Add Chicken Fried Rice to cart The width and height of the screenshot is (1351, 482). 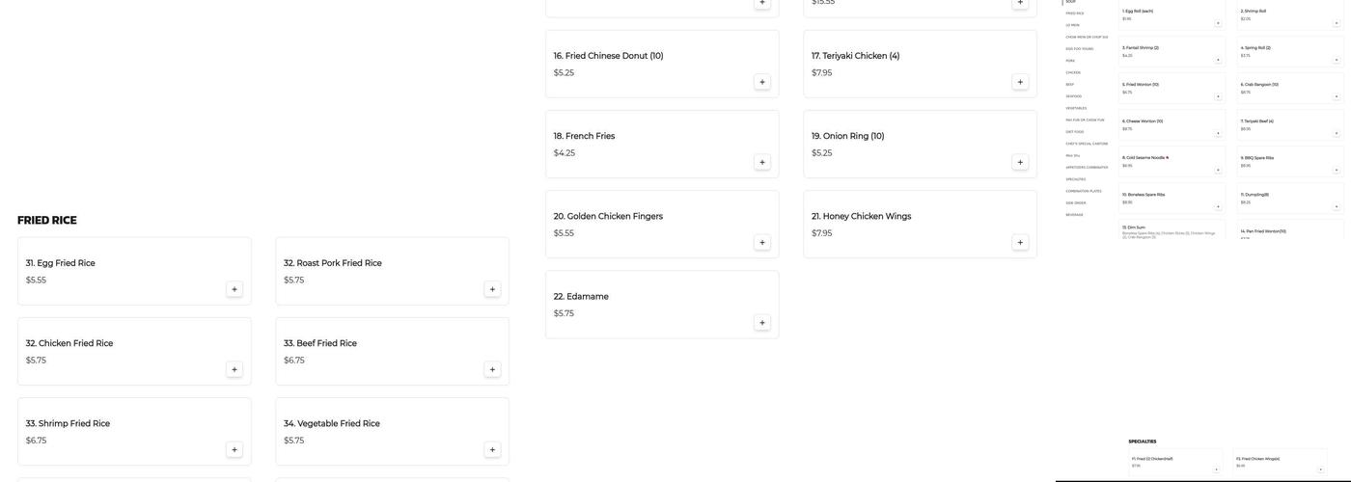(234, 369)
